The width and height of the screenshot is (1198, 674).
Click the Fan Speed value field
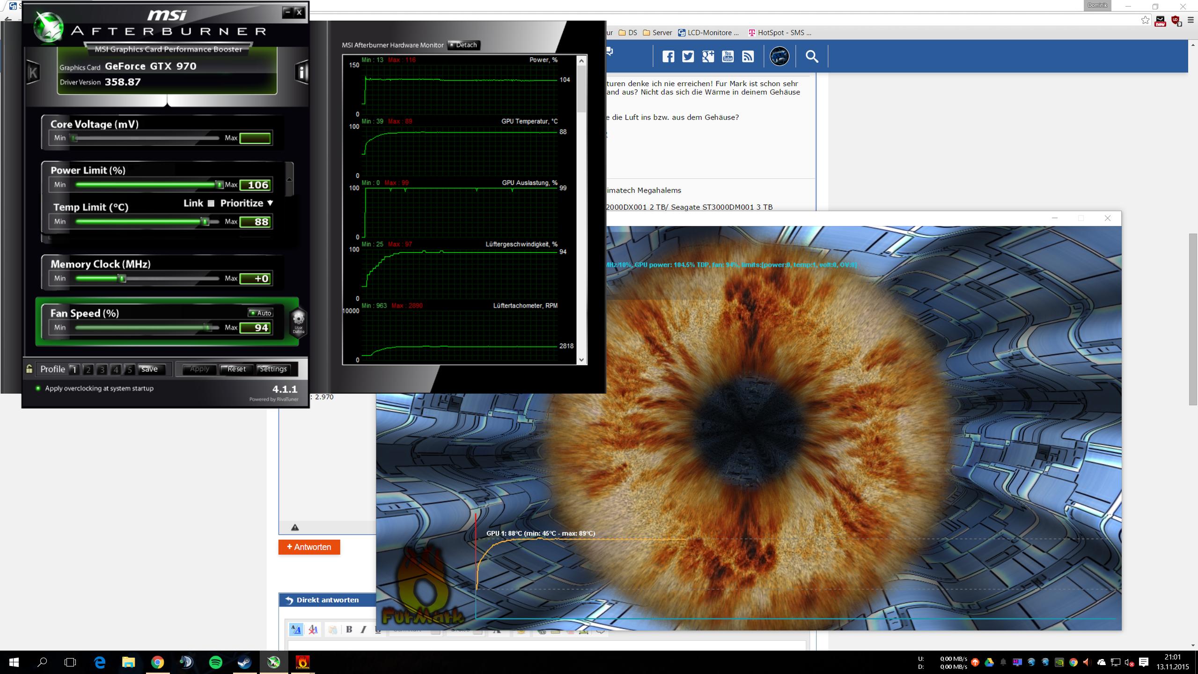[256, 327]
